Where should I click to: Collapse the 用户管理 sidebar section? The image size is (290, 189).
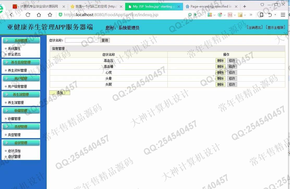pyautogui.click(x=21, y=78)
